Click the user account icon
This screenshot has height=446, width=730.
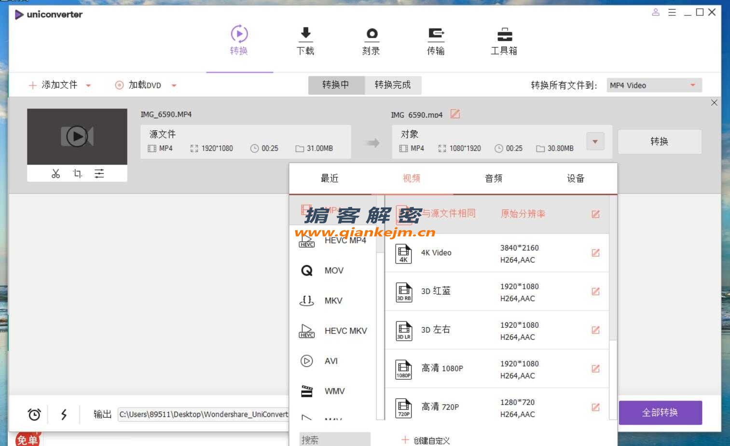click(x=656, y=12)
